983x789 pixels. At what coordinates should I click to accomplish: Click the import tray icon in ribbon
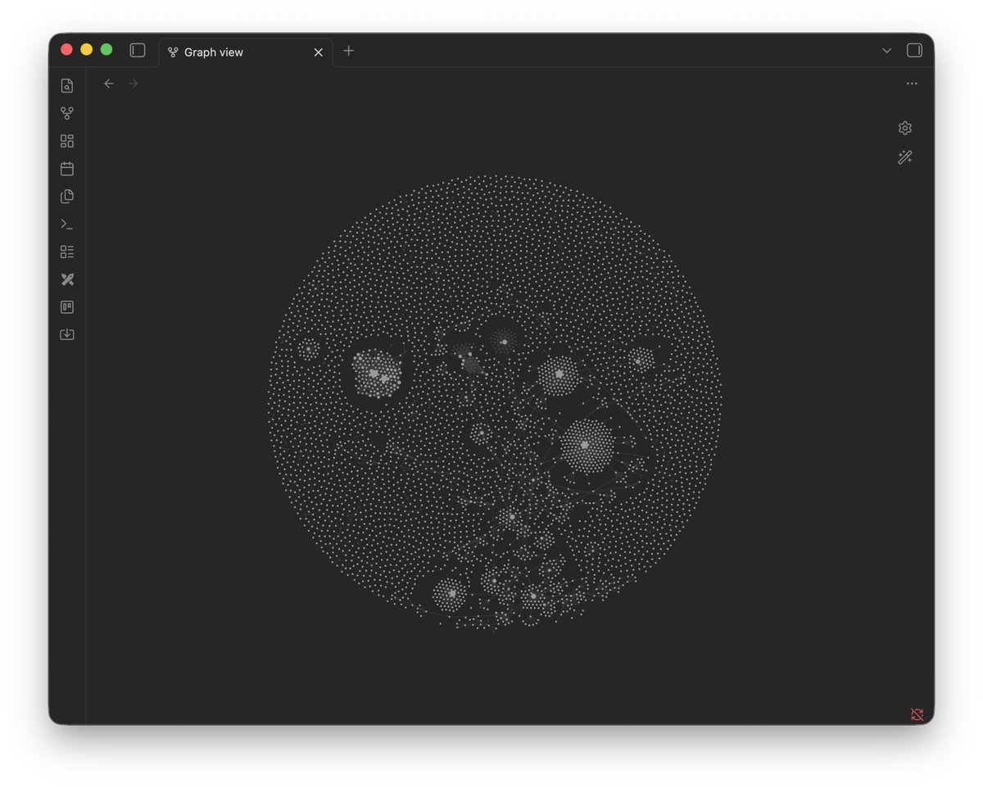[x=67, y=334]
